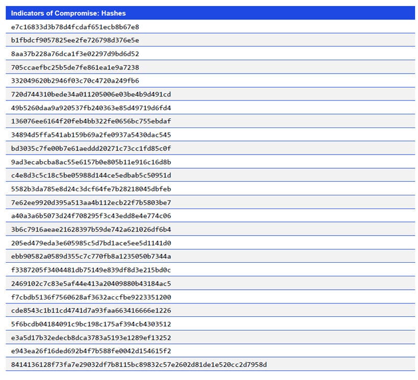This screenshot has width=418, height=380.
Task: Select hash e7c16833d3b78d4fcdaf651ecb8b67e8
Action: 75,27
